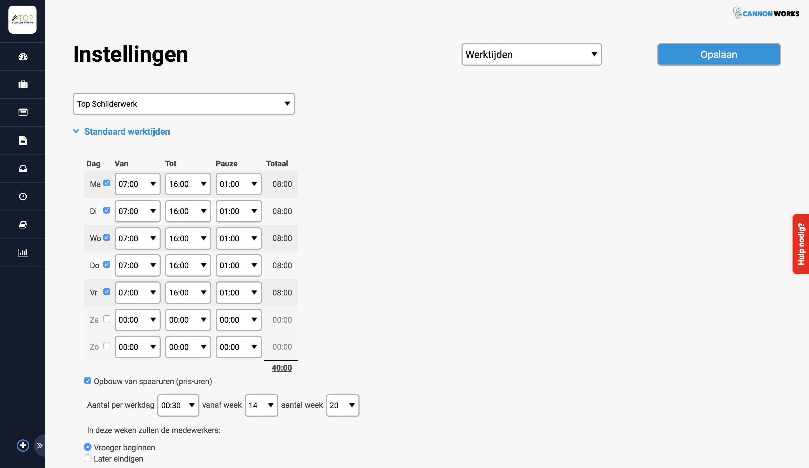Open the list view sidebar icon
This screenshot has width=809, height=468.
[23, 113]
